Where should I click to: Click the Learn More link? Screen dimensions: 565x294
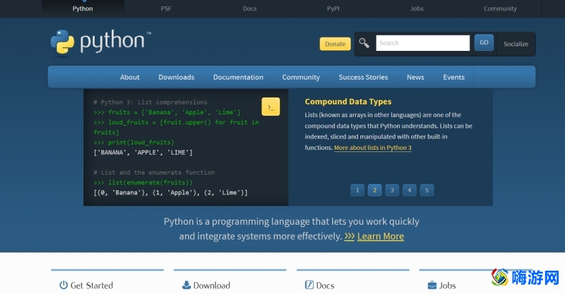click(x=381, y=236)
